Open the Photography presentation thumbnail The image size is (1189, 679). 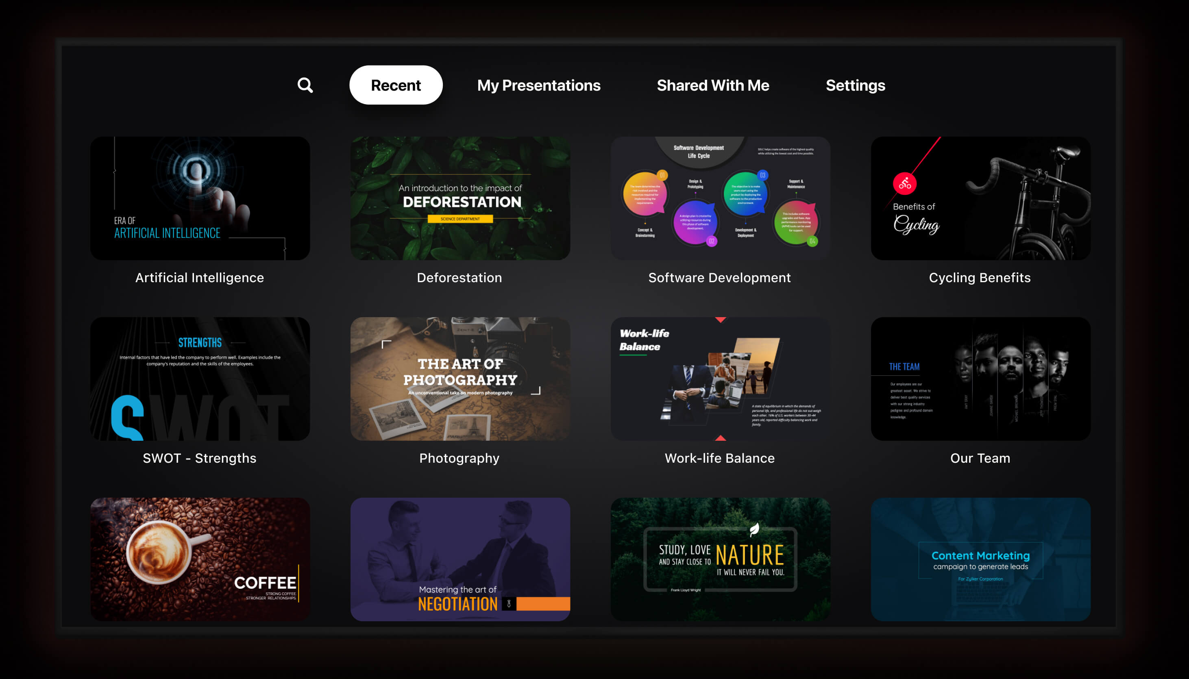460,378
